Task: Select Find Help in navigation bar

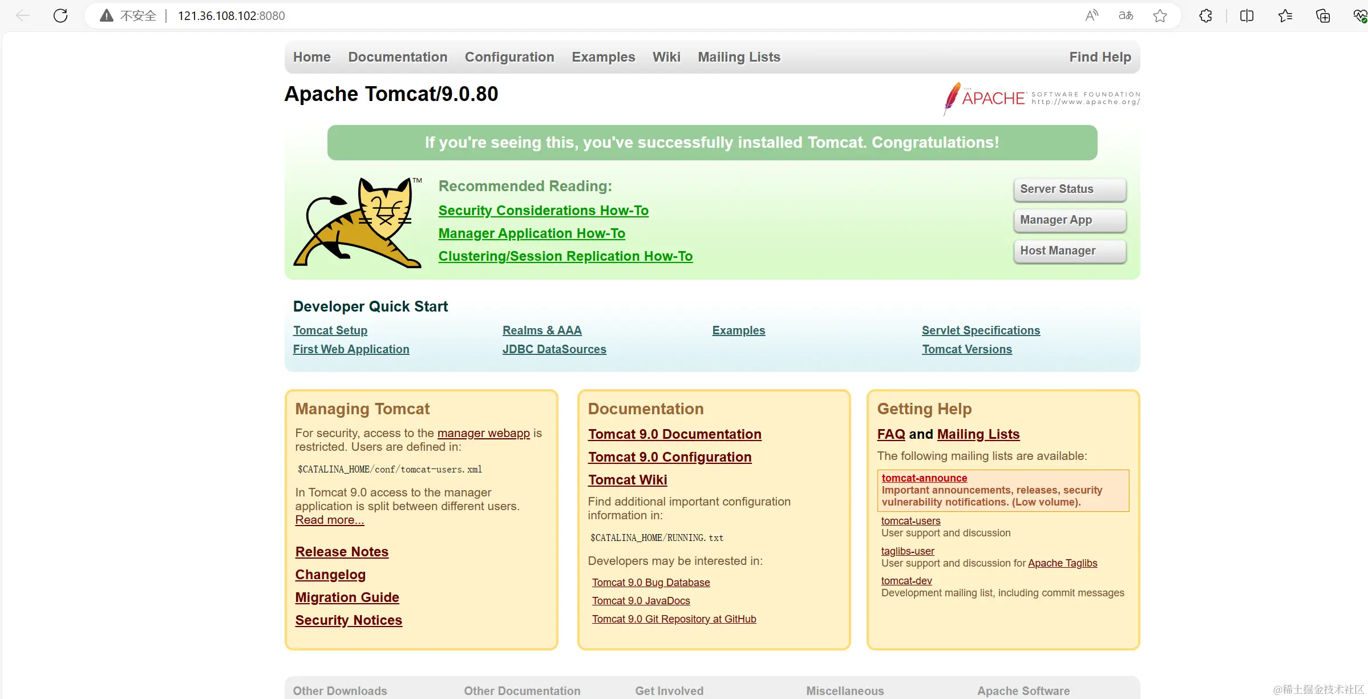Action: (1100, 57)
